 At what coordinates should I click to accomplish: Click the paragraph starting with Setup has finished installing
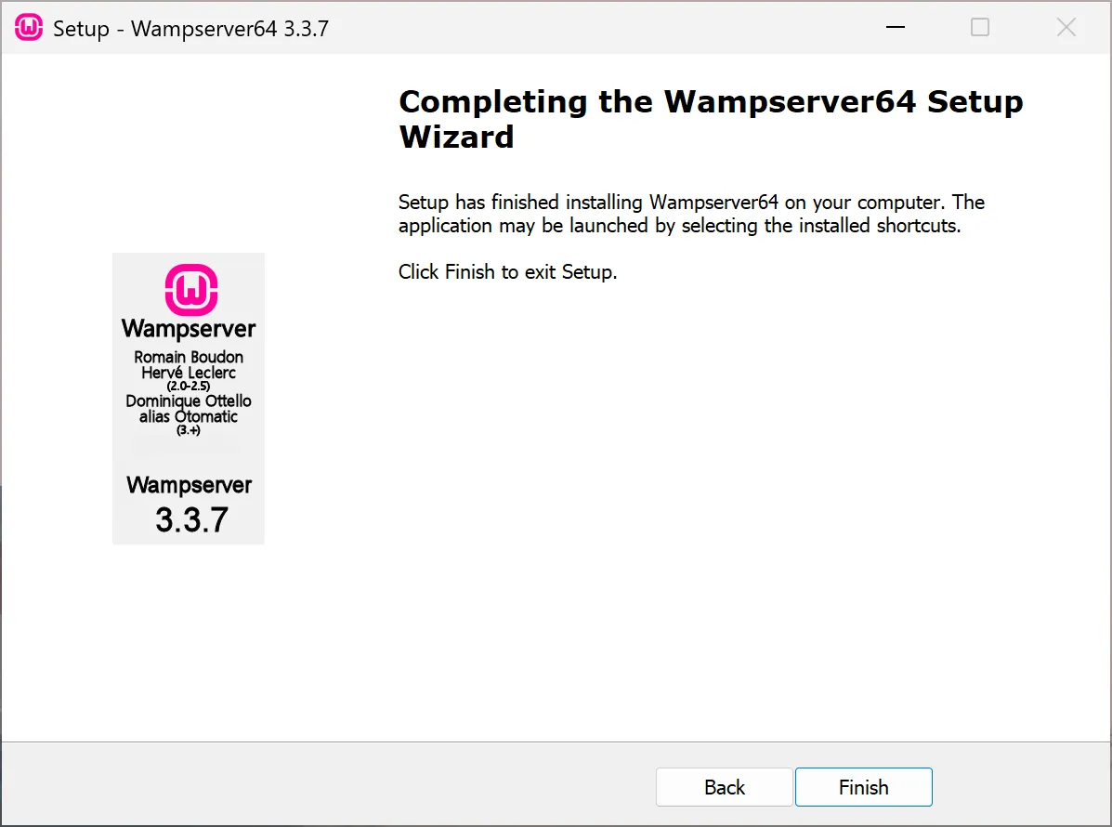pos(691,214)
